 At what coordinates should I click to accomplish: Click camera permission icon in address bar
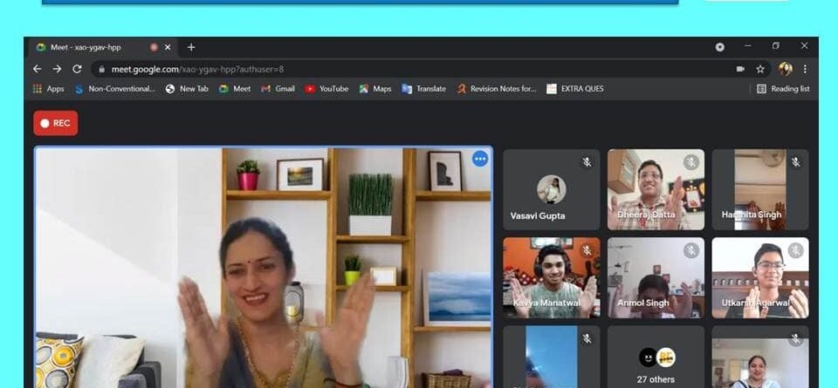740,69
